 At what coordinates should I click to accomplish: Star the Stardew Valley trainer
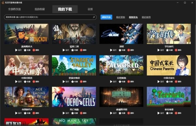74,82
